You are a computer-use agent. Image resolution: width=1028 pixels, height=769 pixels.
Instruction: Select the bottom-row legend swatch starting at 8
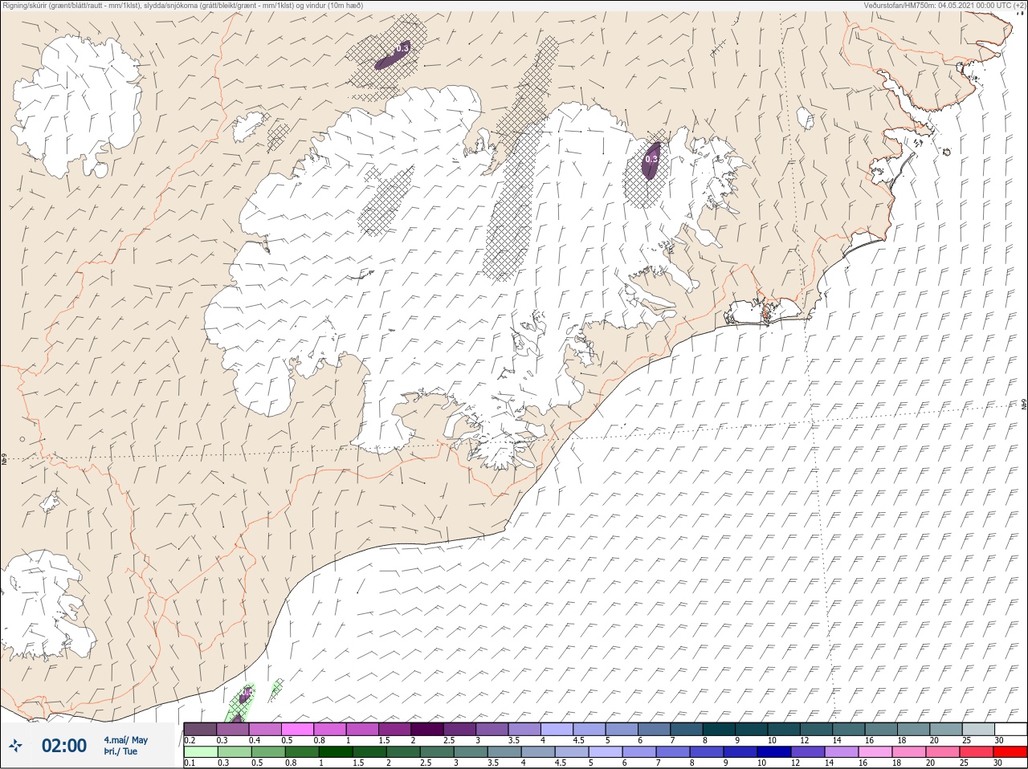(707, 752)
